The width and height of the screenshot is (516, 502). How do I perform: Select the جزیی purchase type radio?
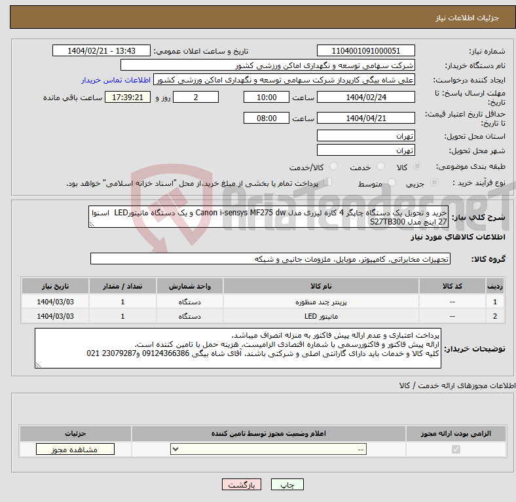click(434, 182)
